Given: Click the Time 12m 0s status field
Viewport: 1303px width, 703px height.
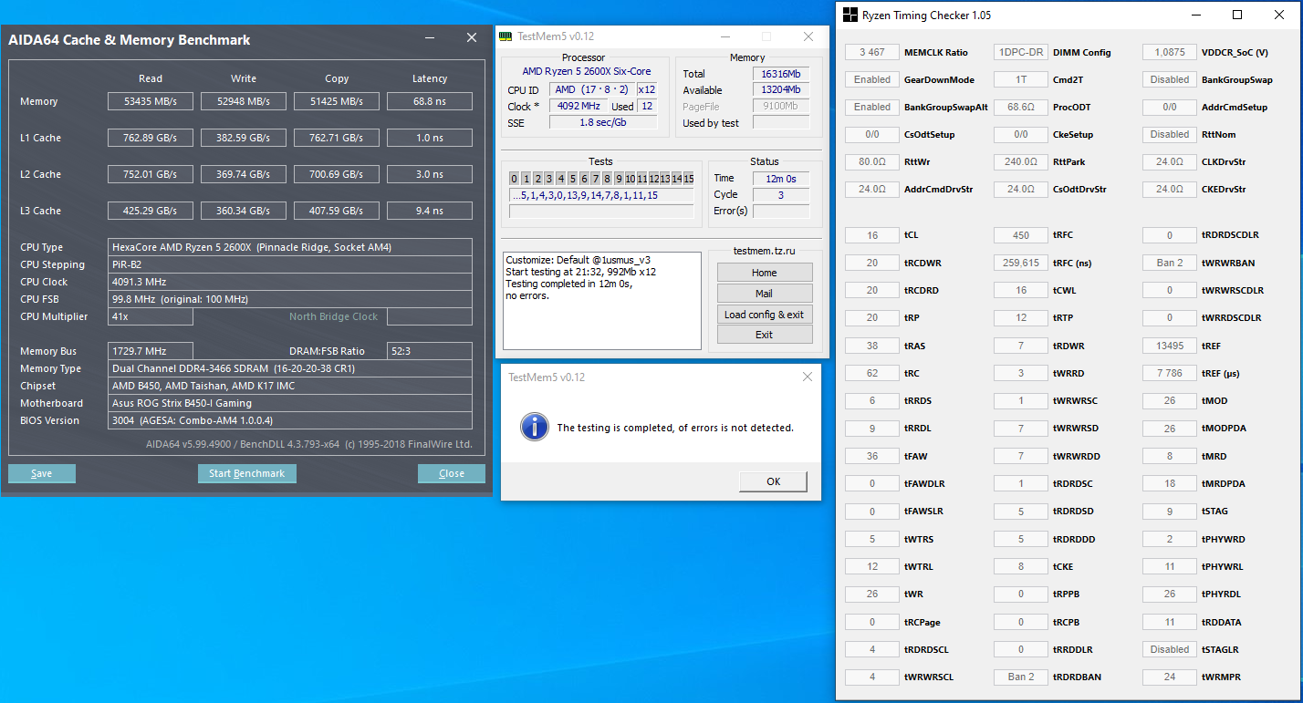Looking at the screenshot, I should pyautogui.click(x=781, y=179).
